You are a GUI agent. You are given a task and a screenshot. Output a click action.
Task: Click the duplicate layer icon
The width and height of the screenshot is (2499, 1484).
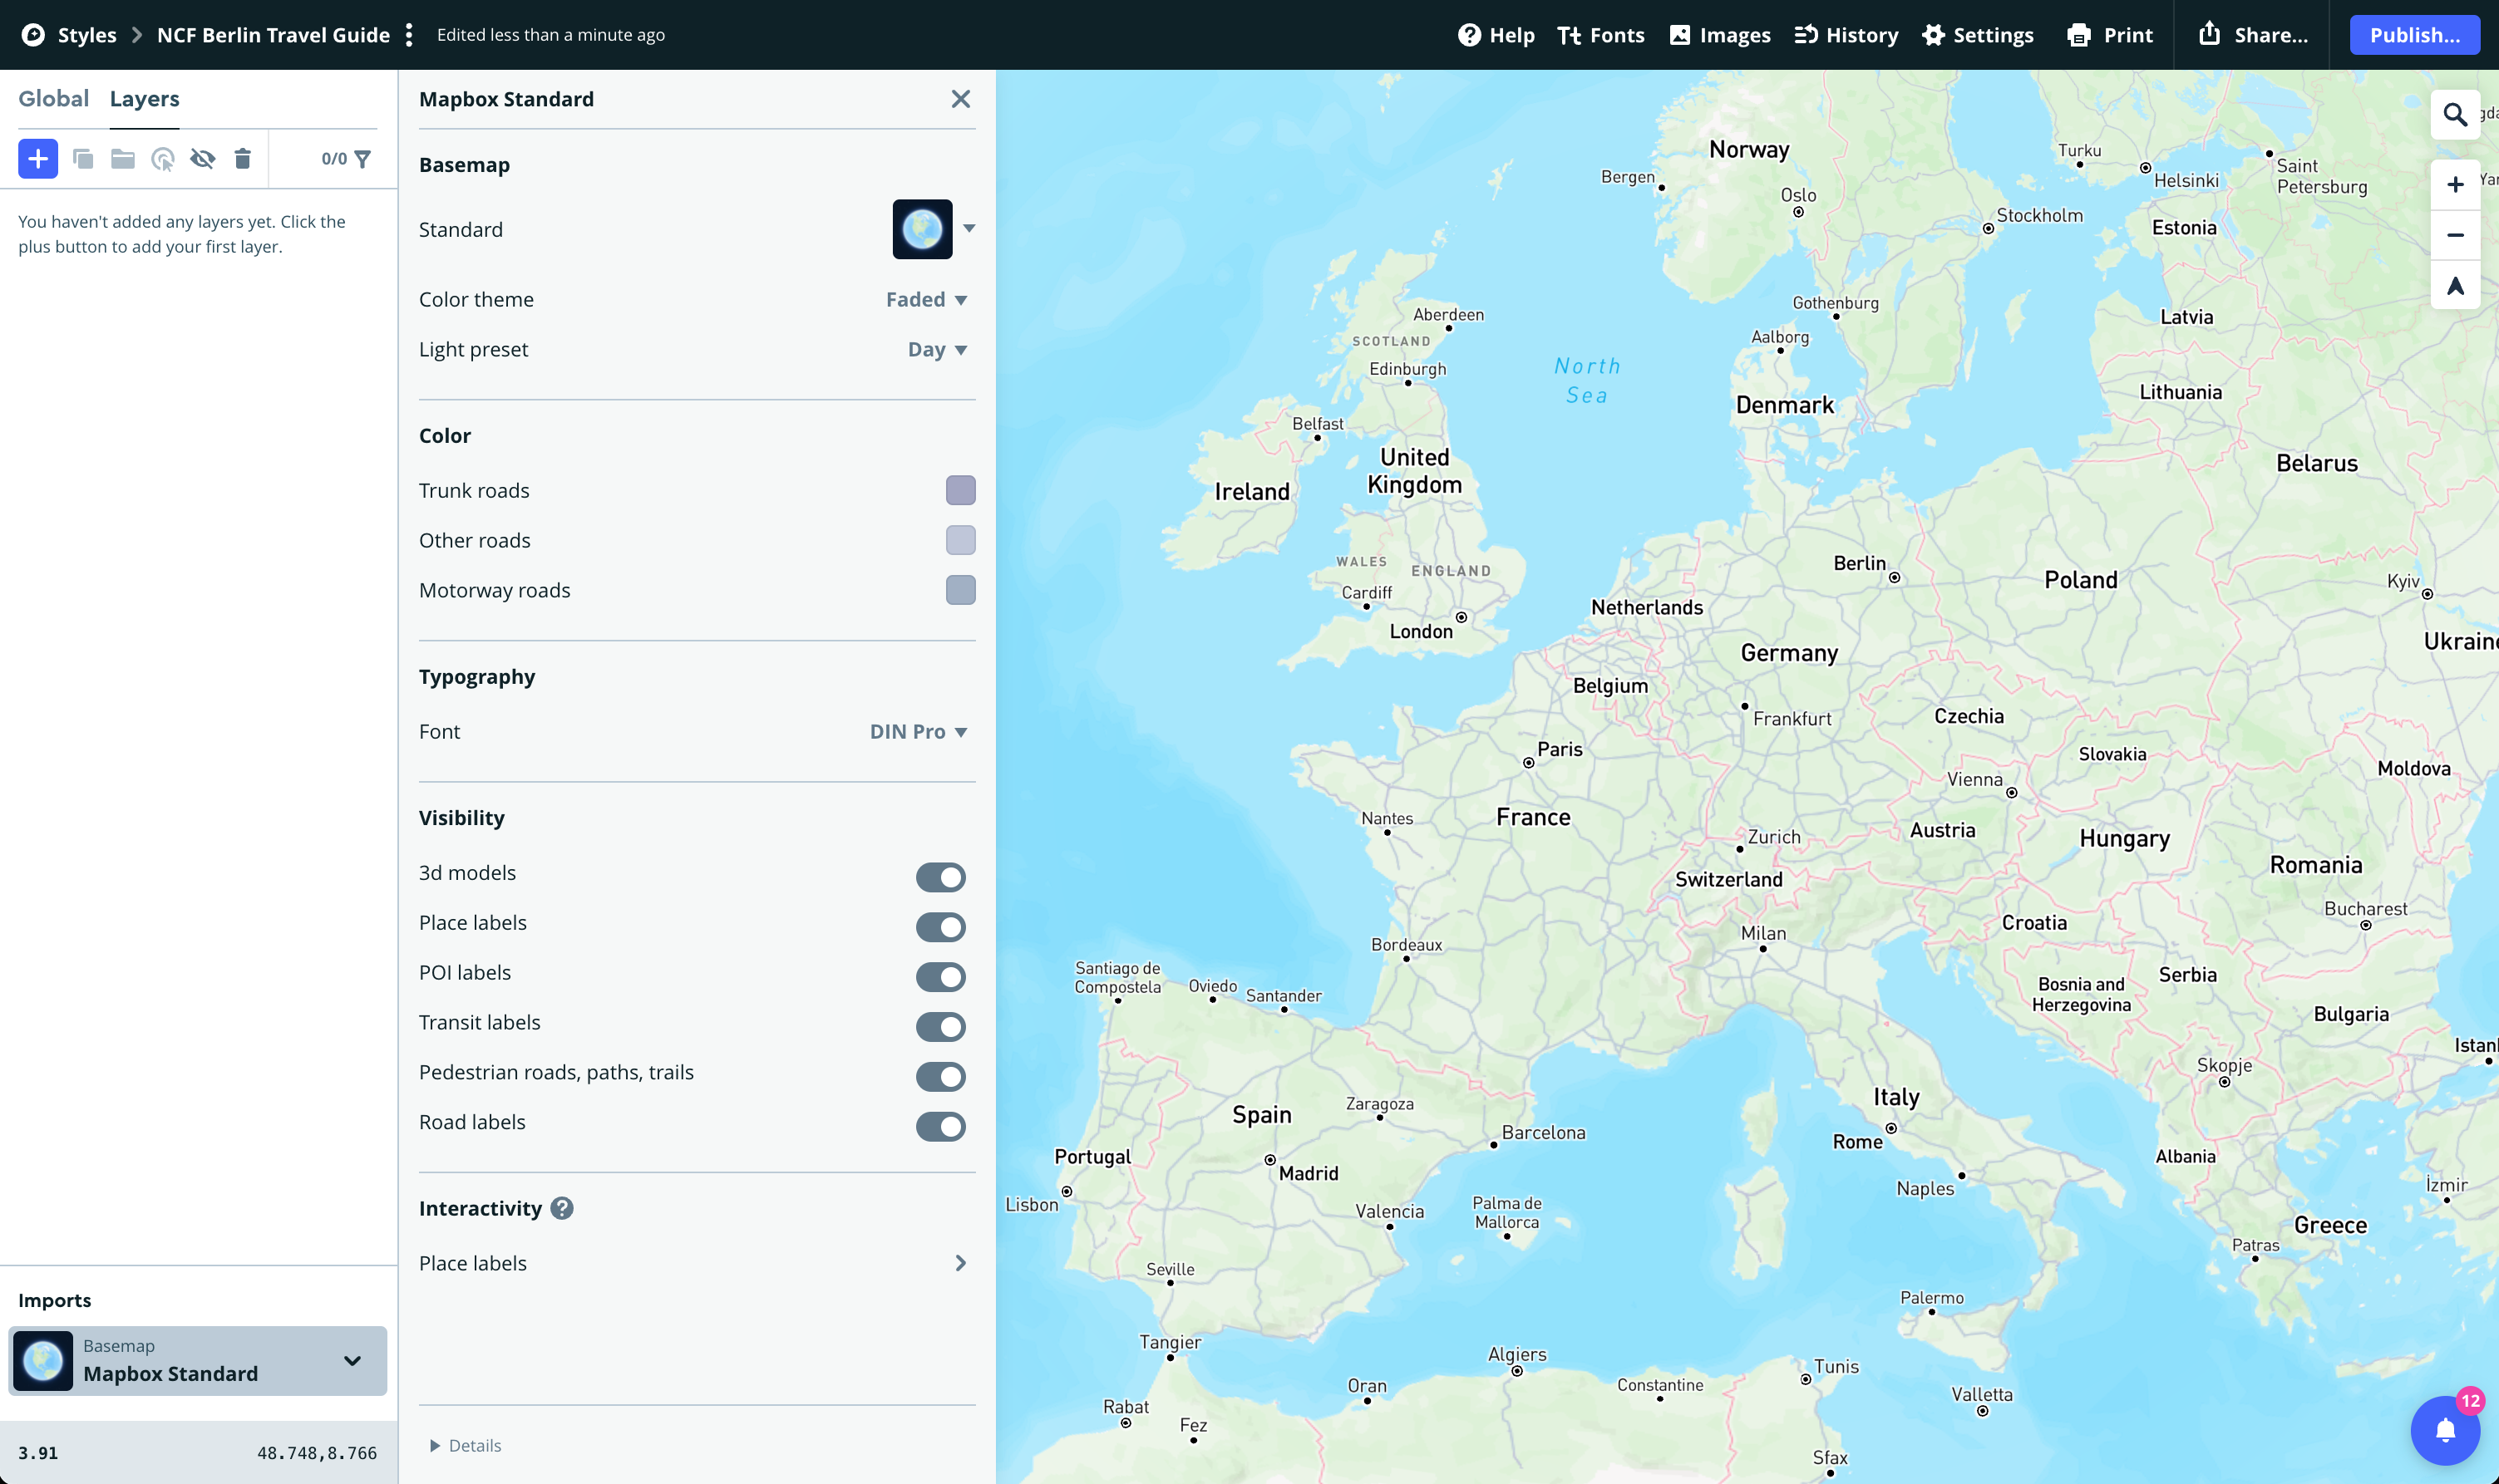[83, 158]
